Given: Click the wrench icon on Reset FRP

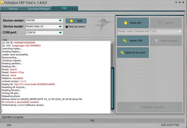Looking at the screenshot, I should [125, 41].
